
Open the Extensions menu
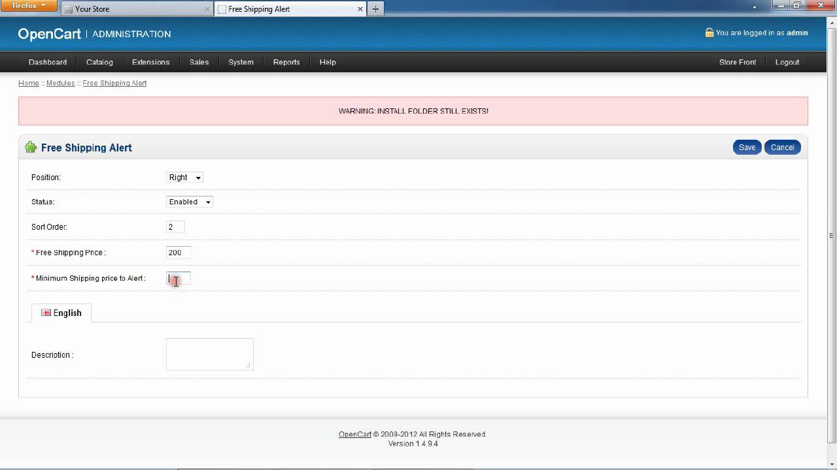point(150,62)
